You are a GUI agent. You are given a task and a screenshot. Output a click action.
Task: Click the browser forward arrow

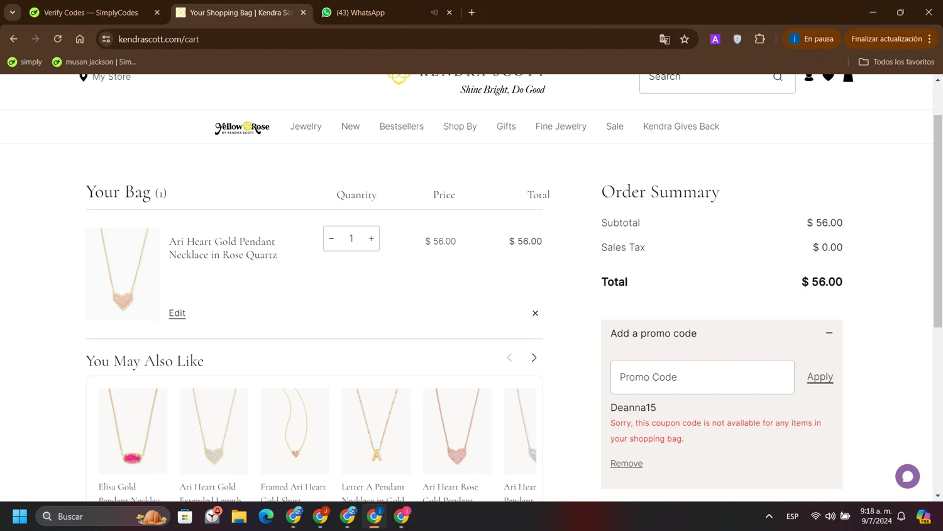[x=35, y=39]
